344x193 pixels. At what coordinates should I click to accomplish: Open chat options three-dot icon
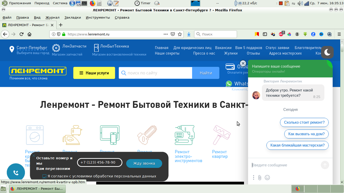tap(253, 178)
